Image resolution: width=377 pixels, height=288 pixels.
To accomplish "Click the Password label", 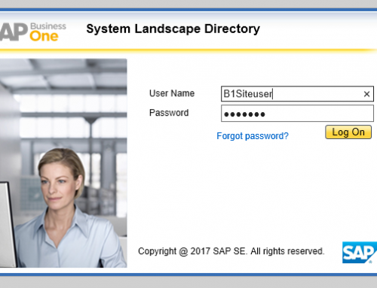I will 169,113.
